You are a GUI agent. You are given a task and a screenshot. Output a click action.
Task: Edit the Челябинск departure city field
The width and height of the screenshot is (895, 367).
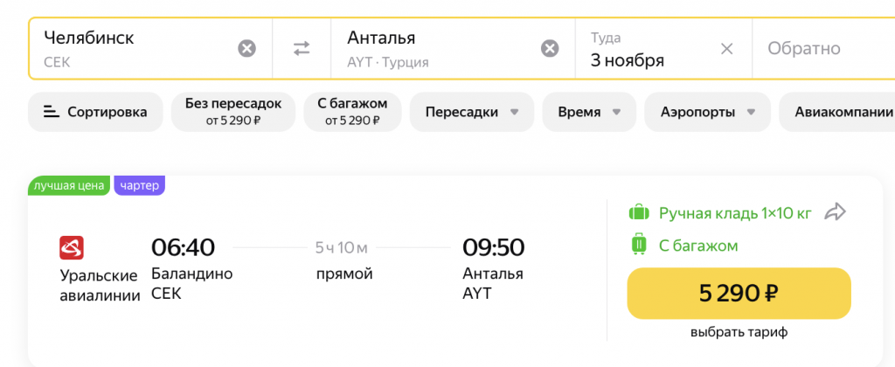[137, 49]
